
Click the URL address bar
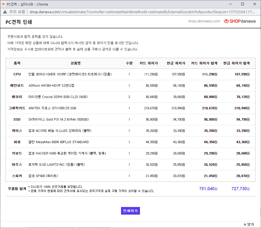[142, 12]
